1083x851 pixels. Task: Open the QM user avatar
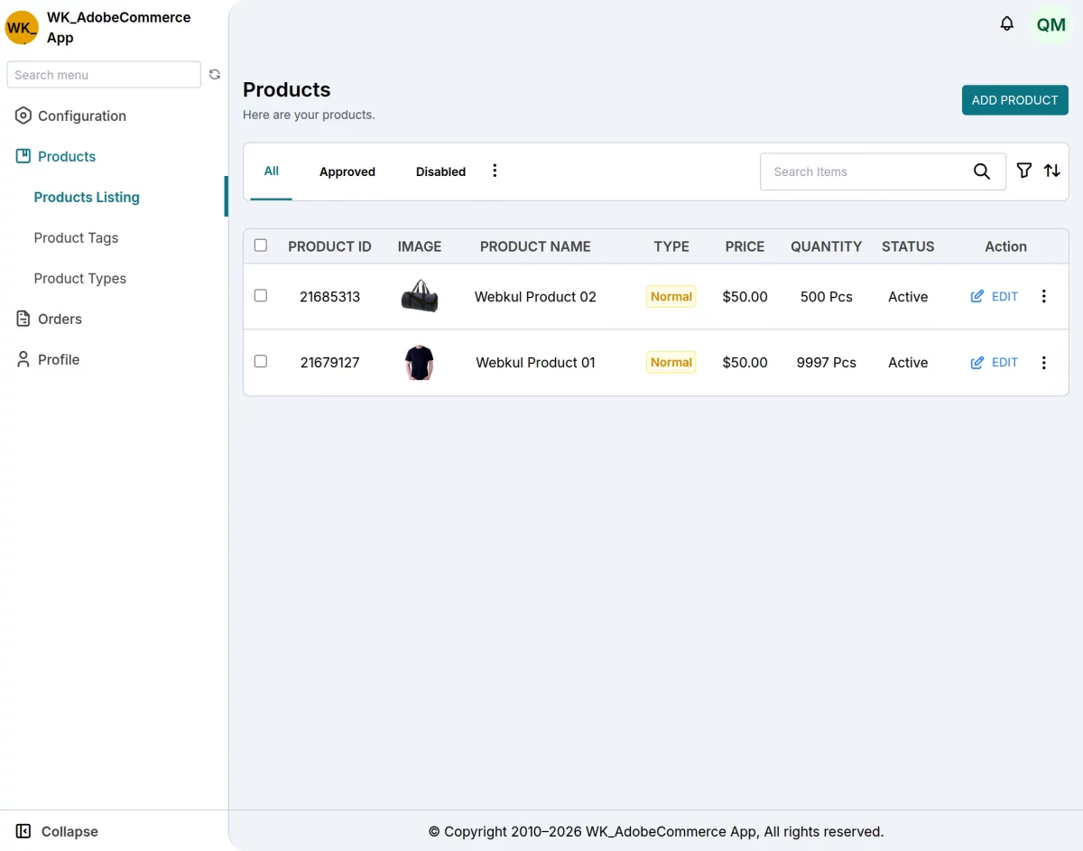pyautogui.click(x=1051, y=25)
